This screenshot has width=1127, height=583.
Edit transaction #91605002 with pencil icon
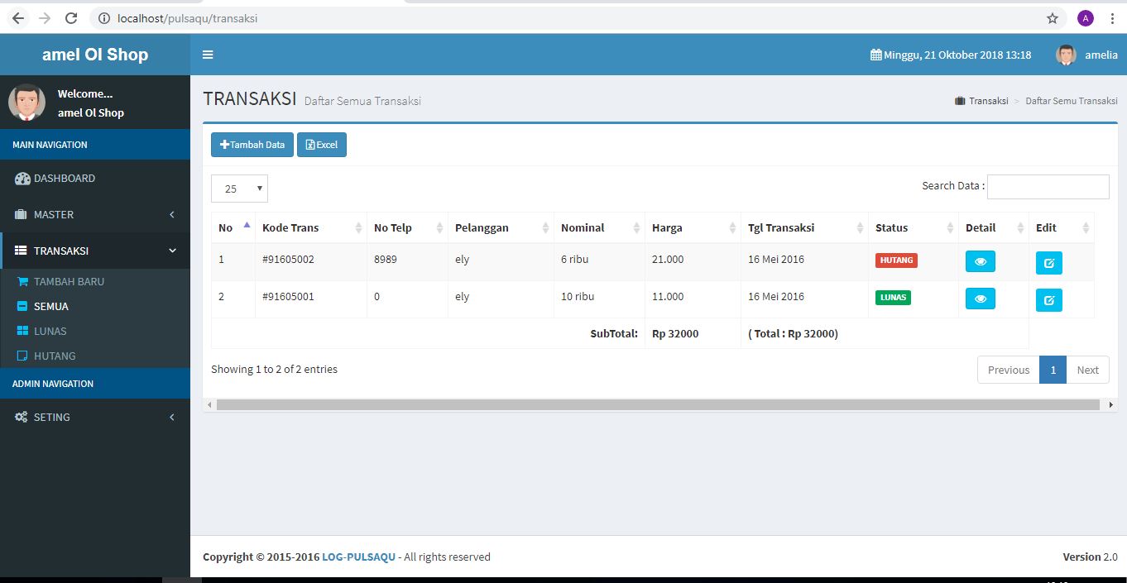1048,263
